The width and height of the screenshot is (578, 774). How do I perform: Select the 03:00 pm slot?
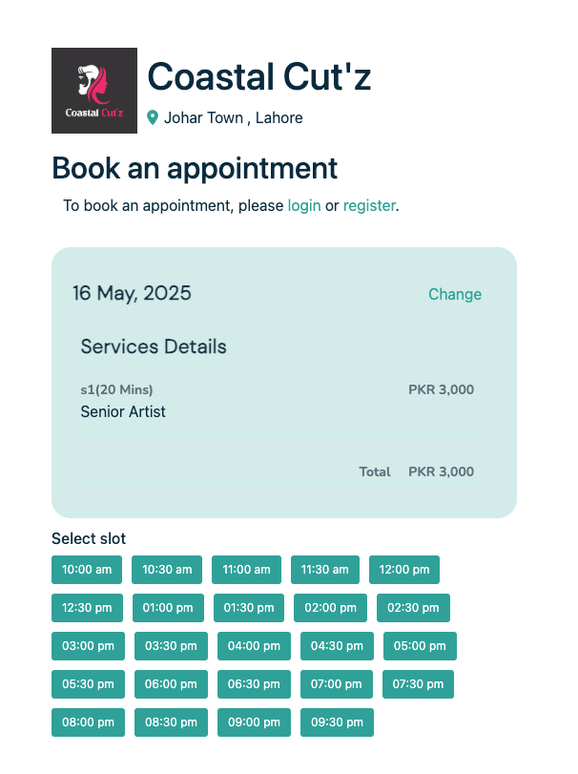[89, 646]
